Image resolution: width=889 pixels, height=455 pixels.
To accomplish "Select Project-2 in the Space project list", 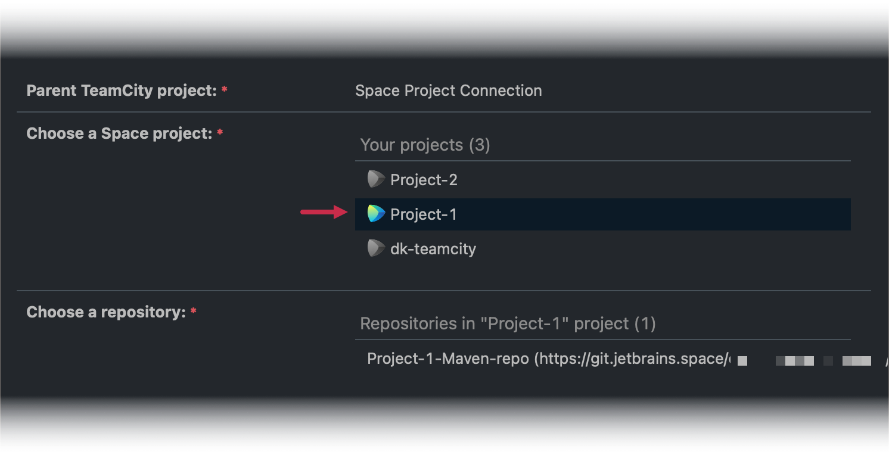I will tap(423, 179).
